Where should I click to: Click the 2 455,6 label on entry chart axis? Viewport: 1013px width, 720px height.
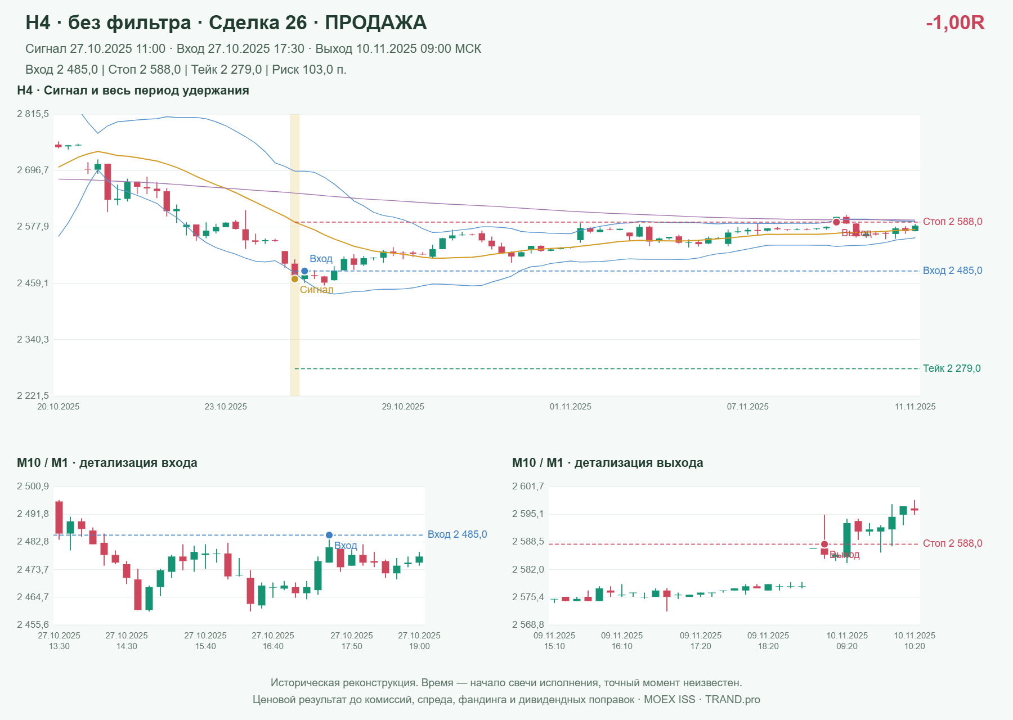pyautogui.click(x=33, y=625)
